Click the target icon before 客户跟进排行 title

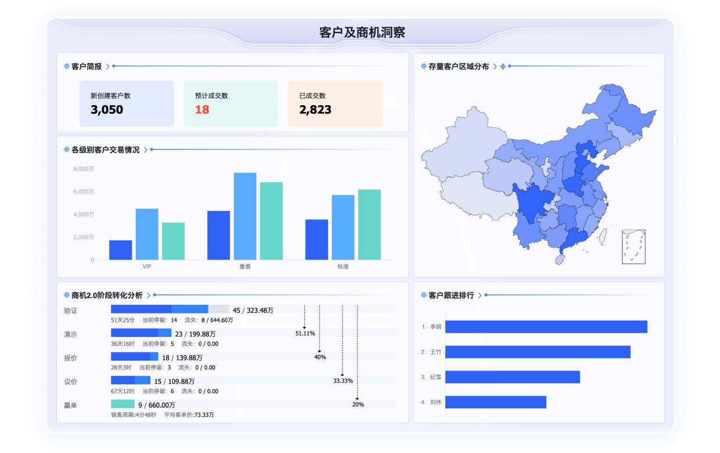[423, 295]
